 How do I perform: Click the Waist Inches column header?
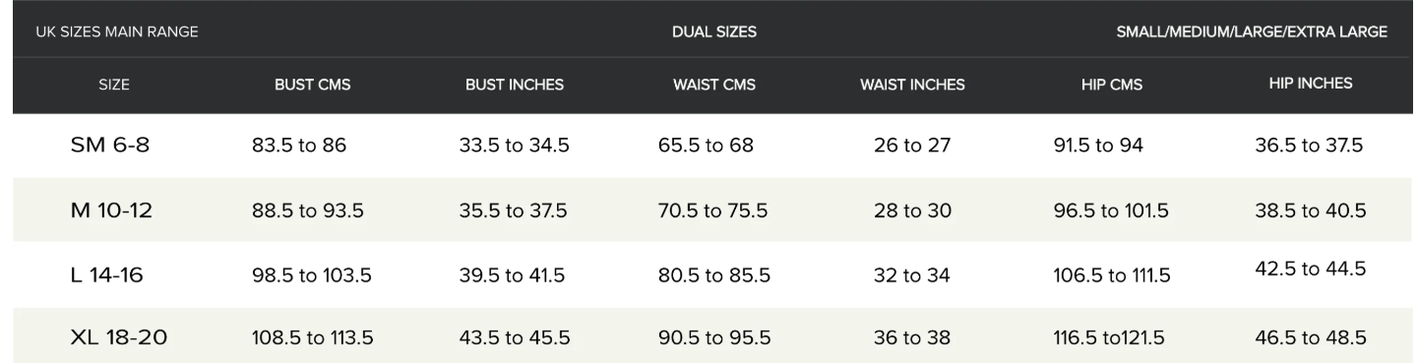912,85
